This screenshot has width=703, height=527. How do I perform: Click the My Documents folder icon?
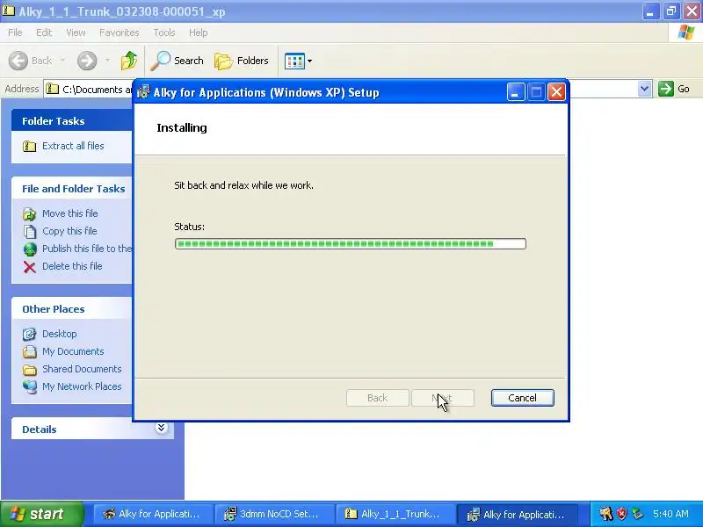coord(30,352)
